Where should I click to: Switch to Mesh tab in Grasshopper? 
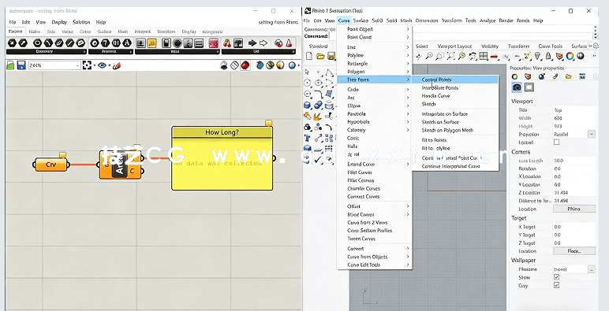pos(123,31)
